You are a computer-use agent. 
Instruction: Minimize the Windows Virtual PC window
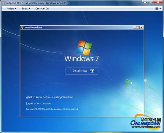(145, 2)
